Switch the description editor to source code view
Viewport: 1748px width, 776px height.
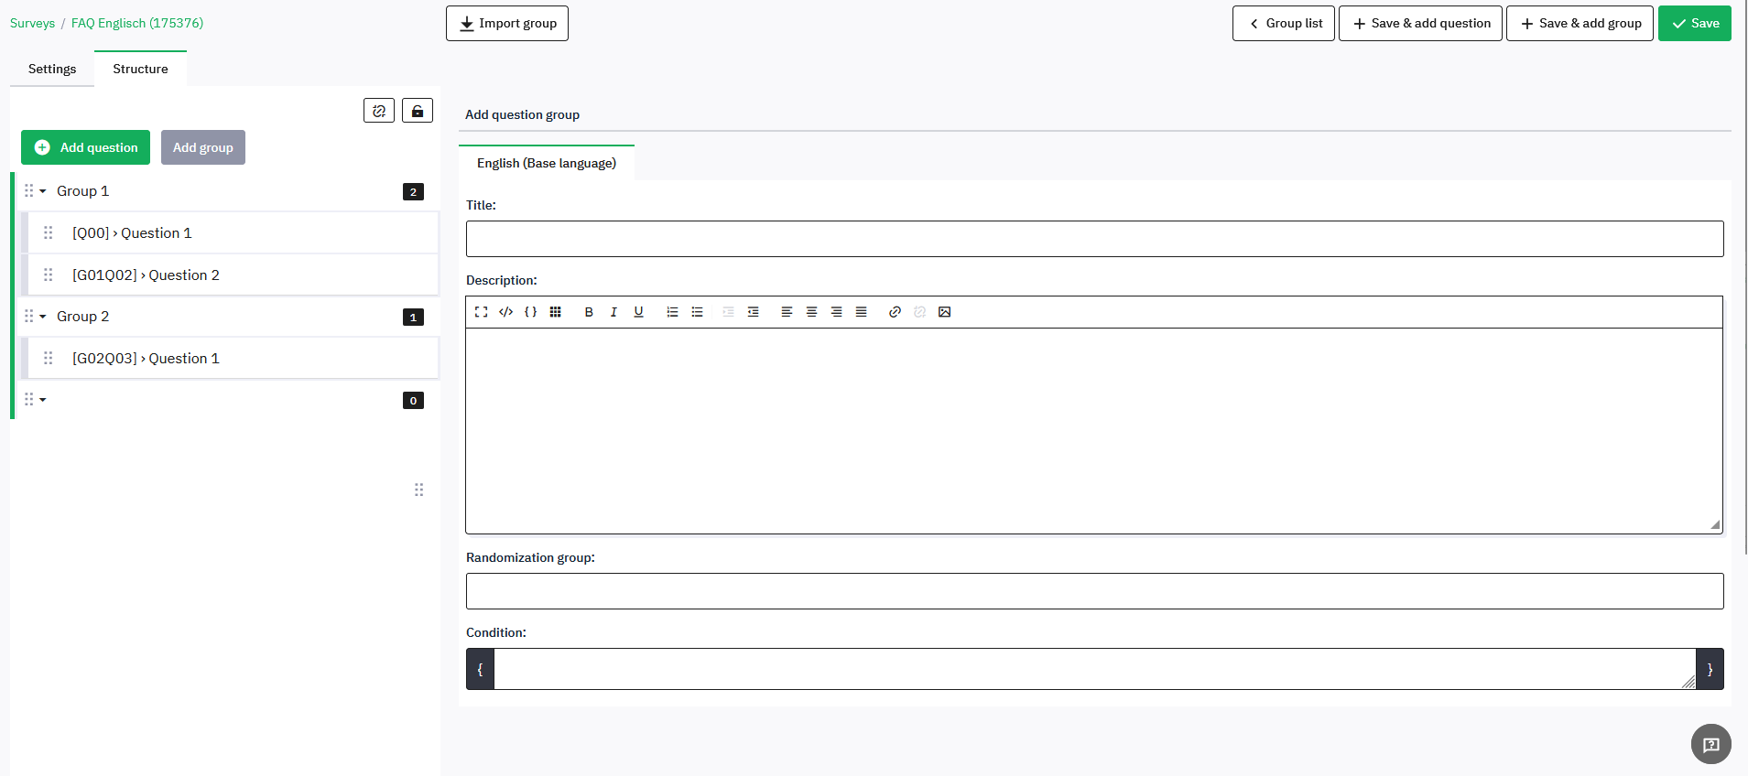click(505, 312)
